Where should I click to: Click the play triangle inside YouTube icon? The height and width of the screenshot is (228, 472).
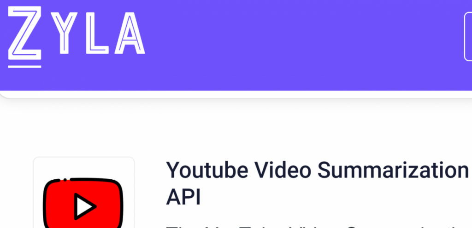tap(85, 206)
